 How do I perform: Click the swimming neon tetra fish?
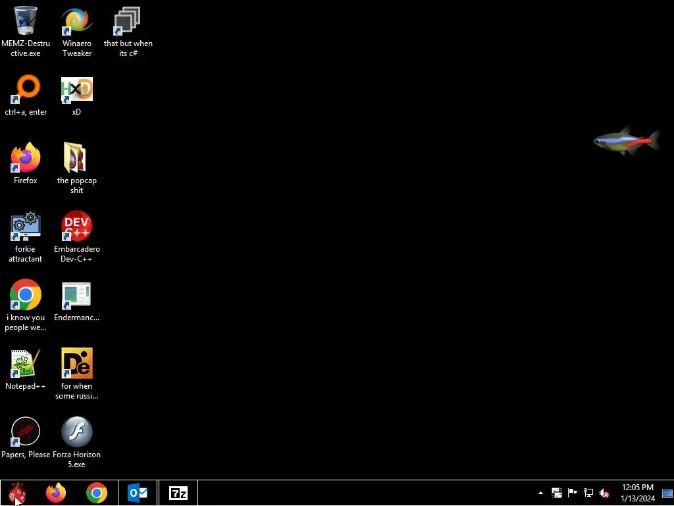tap(627, 141)
